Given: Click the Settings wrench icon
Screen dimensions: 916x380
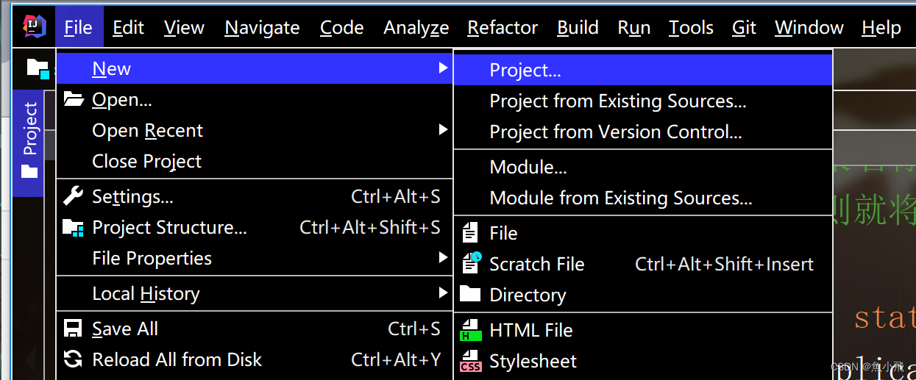Looking at the screenshot, I should (74, 196).
